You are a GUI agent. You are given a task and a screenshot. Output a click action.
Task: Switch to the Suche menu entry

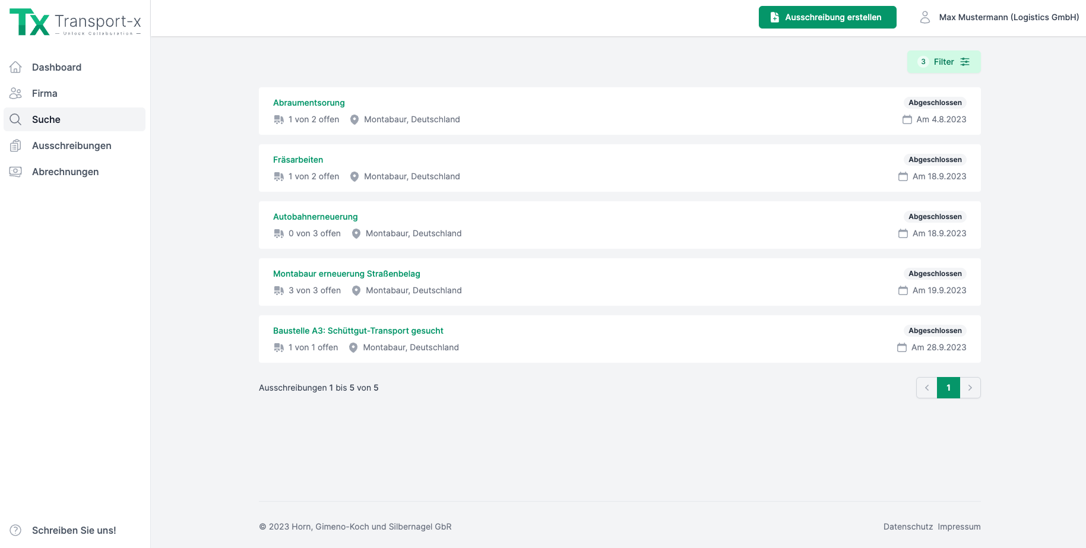[46, 119]
